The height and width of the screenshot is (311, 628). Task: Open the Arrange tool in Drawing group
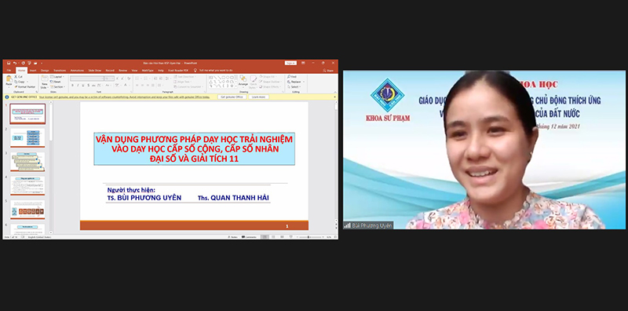pos(243,81)
